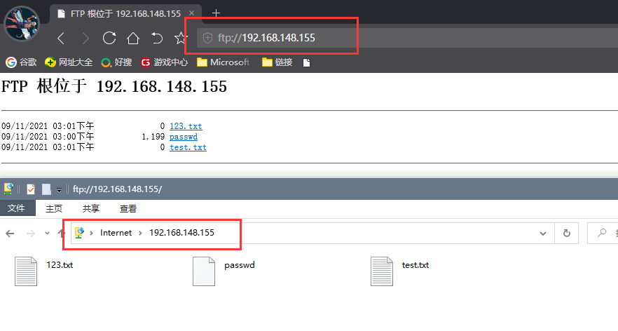Image resolution: width=618 pixels, height=331 pixels.
Task: Select the 123.txt file in Explorer
Action: point(43,271)
